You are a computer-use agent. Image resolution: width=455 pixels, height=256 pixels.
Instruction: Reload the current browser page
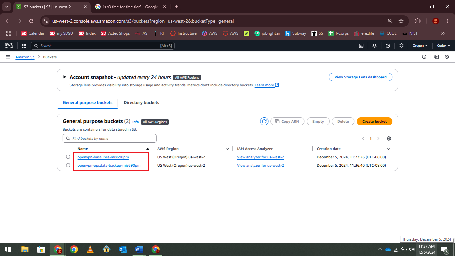[x=31, y=21]
